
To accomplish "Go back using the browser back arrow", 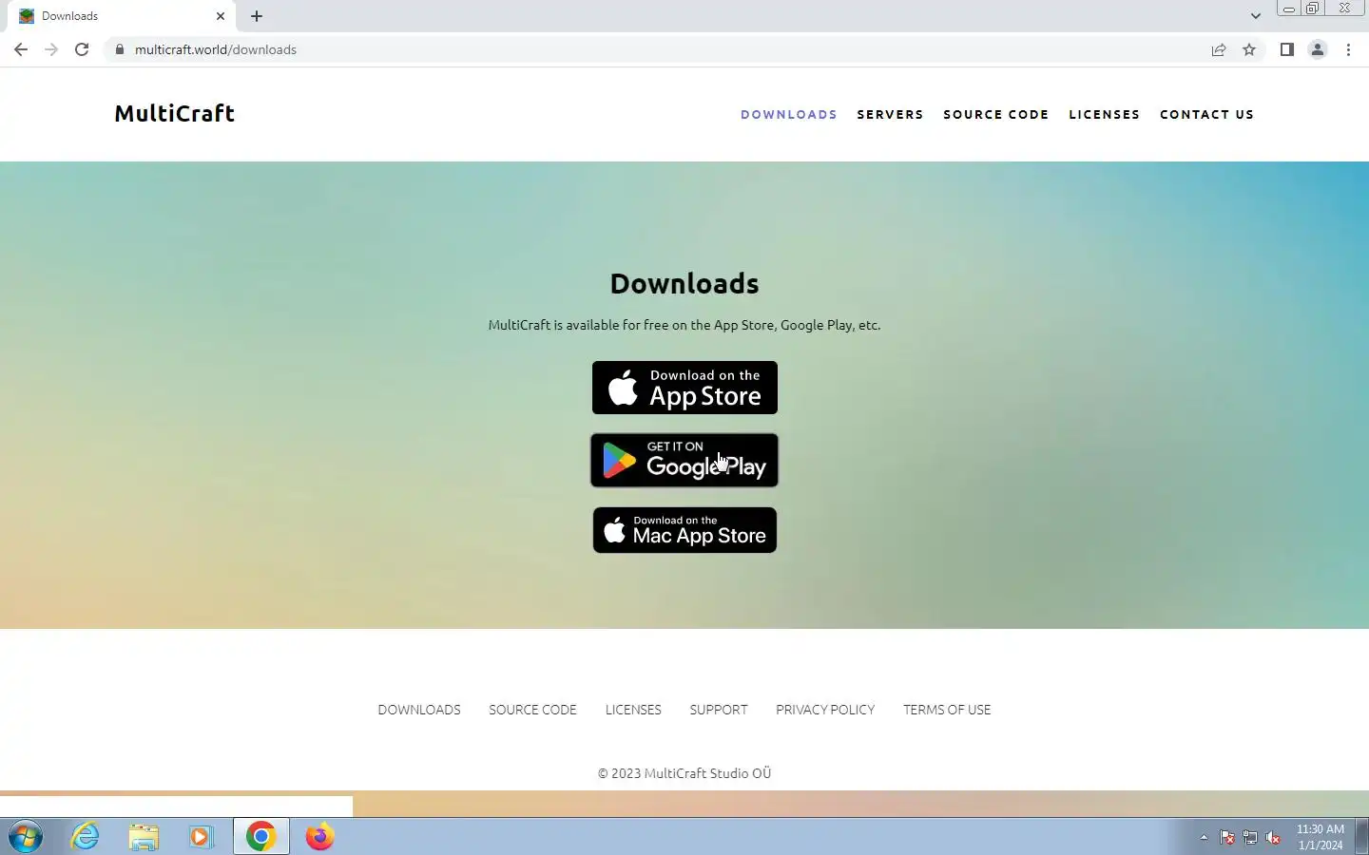I will coord(21,49).
